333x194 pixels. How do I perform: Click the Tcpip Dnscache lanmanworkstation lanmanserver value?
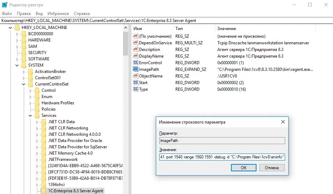tap(263, 43)
